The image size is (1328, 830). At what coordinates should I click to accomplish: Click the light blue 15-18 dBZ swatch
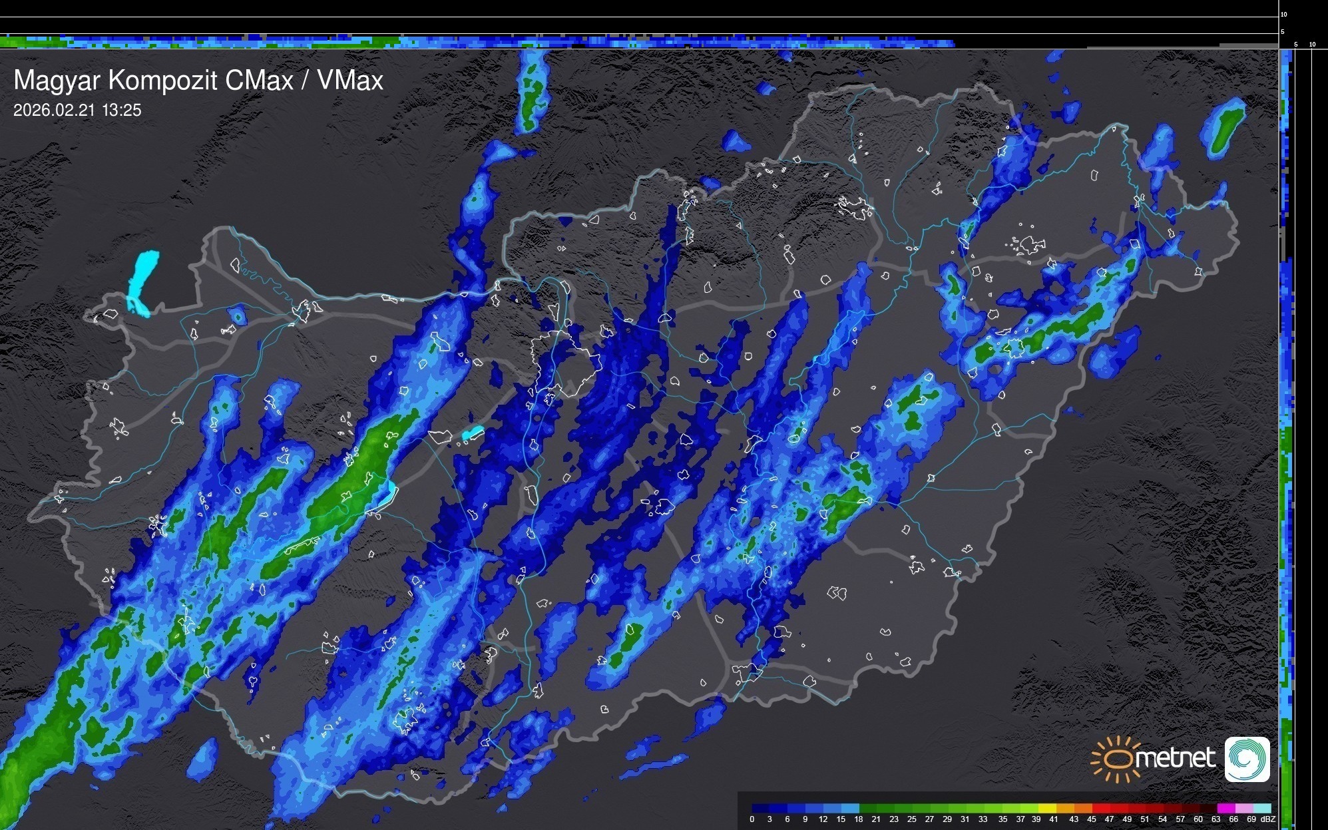(x=850, y=808)
